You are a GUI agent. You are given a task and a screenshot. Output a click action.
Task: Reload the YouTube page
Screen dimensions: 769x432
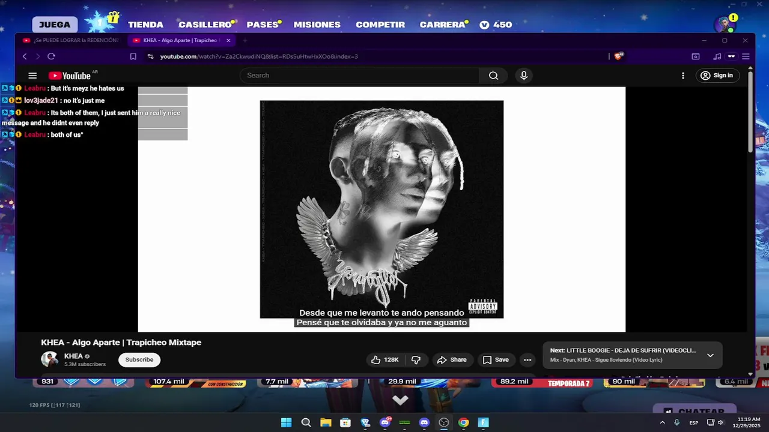coord(51,56)
